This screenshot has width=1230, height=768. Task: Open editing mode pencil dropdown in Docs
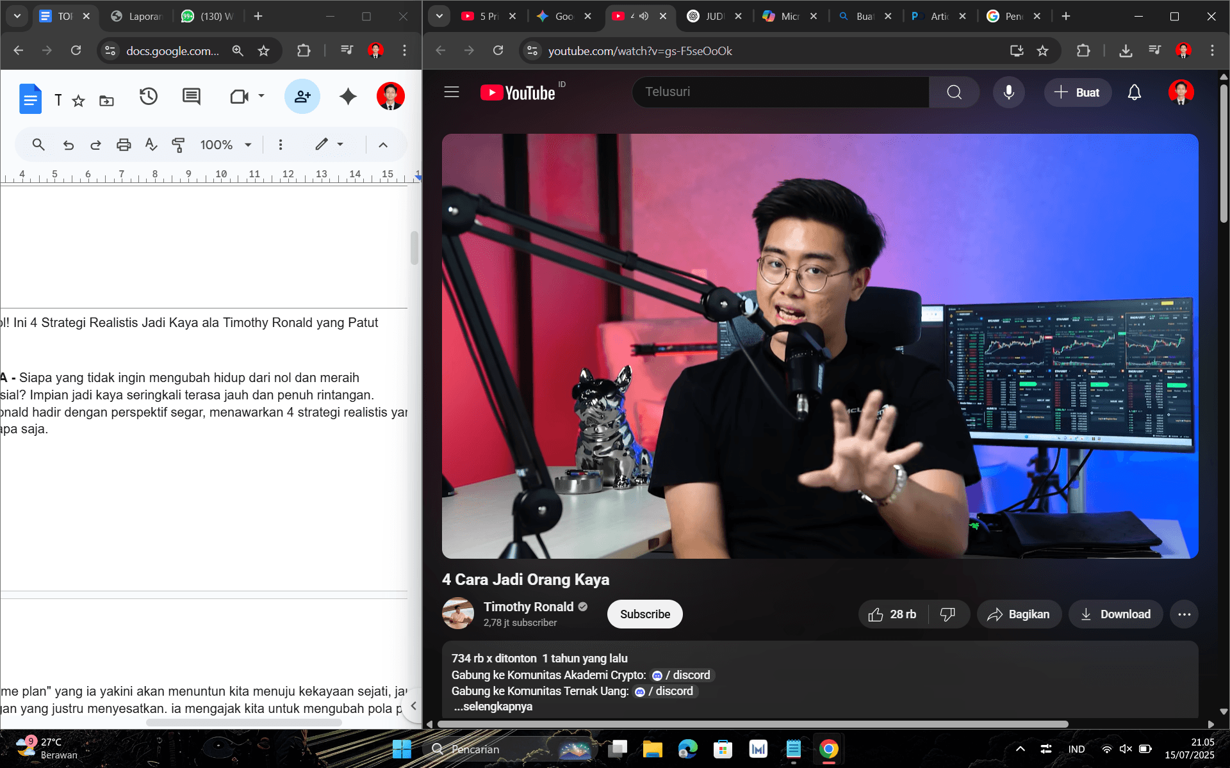pos(329,145)
